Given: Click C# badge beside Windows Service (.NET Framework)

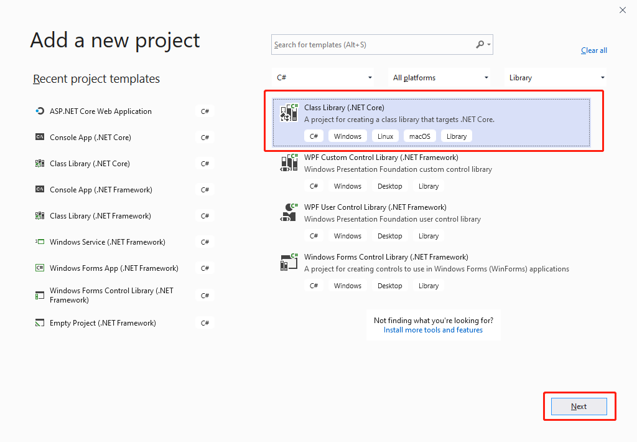Looking at the screenshot, I should 205,242.
